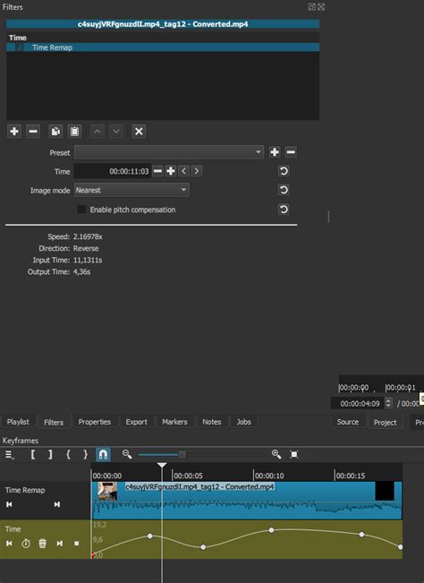Screen dimensions: 424x583
Task: Step the player timecode spinner arrows
Action: [388, 403]
